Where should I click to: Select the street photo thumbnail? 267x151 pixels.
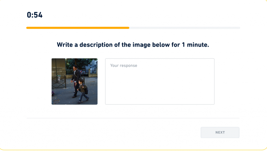(x=75, y=82)
